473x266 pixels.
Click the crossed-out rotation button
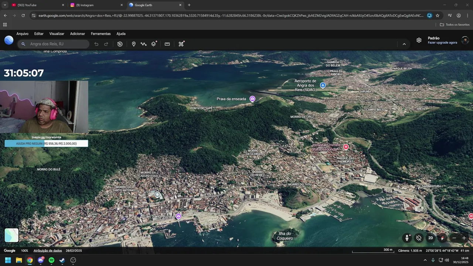(x=419, y=238)
